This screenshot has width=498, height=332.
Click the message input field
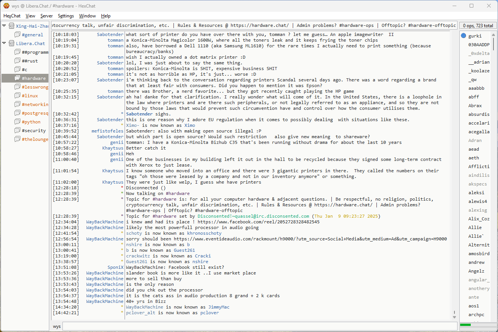click(259, 326)
